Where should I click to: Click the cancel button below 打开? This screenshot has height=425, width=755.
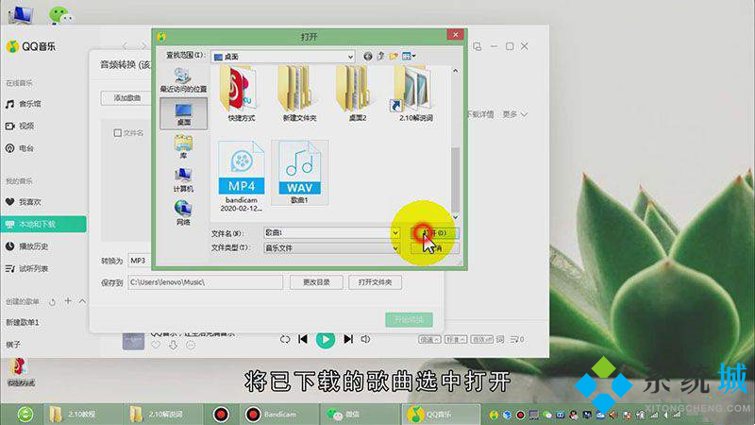[435, 248]
